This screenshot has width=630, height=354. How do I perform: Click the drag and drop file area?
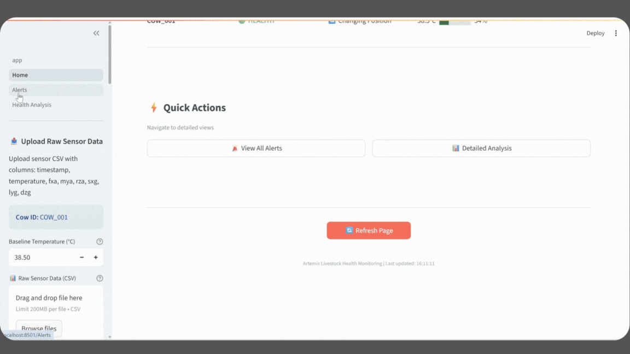[56, 303]
